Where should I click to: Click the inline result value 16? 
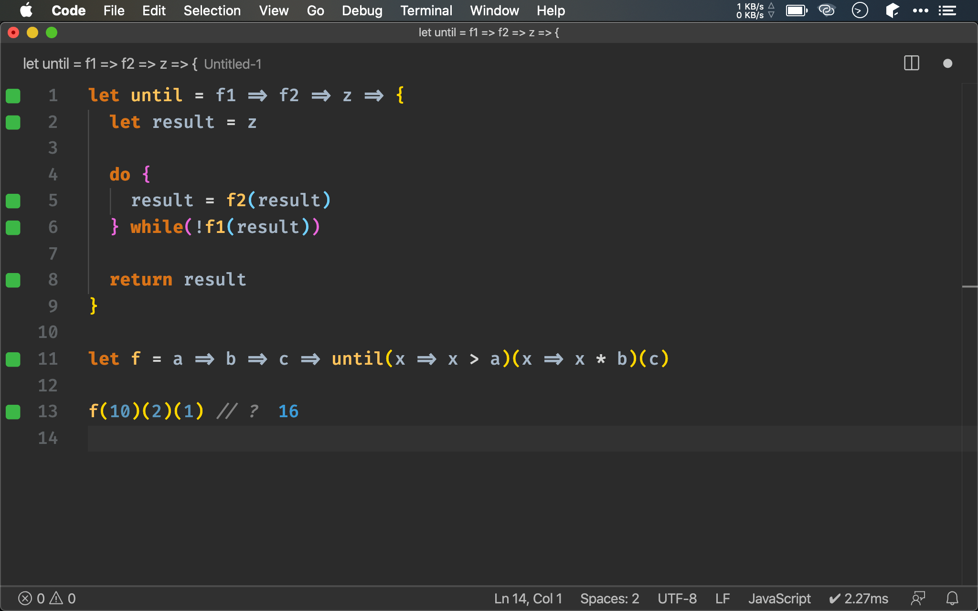[288, 411]
